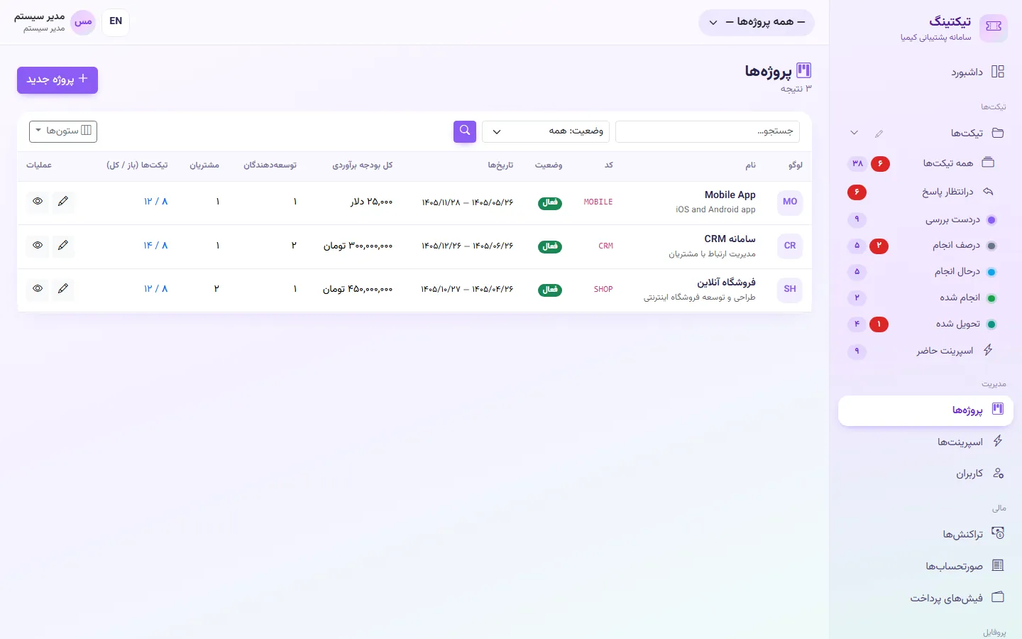Click the تیکتینگ ticket logo icon

[x=994, y=27]
